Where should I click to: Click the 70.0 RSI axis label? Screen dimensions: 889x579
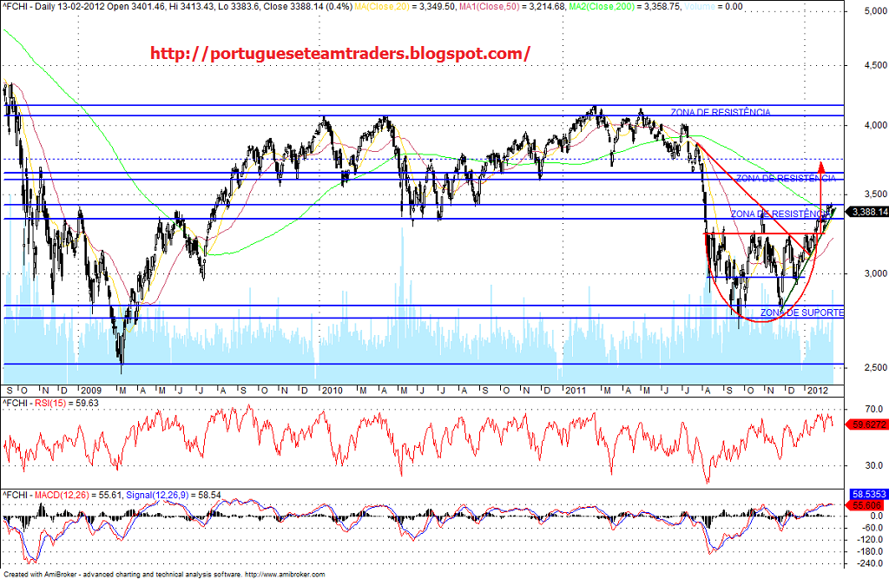[x=873, y=409]
